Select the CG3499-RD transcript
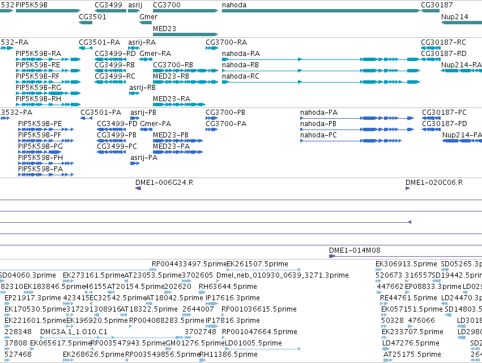 pos(110,59)
